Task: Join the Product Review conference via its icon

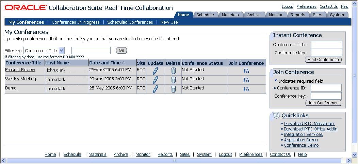Action: click(246, 71)
